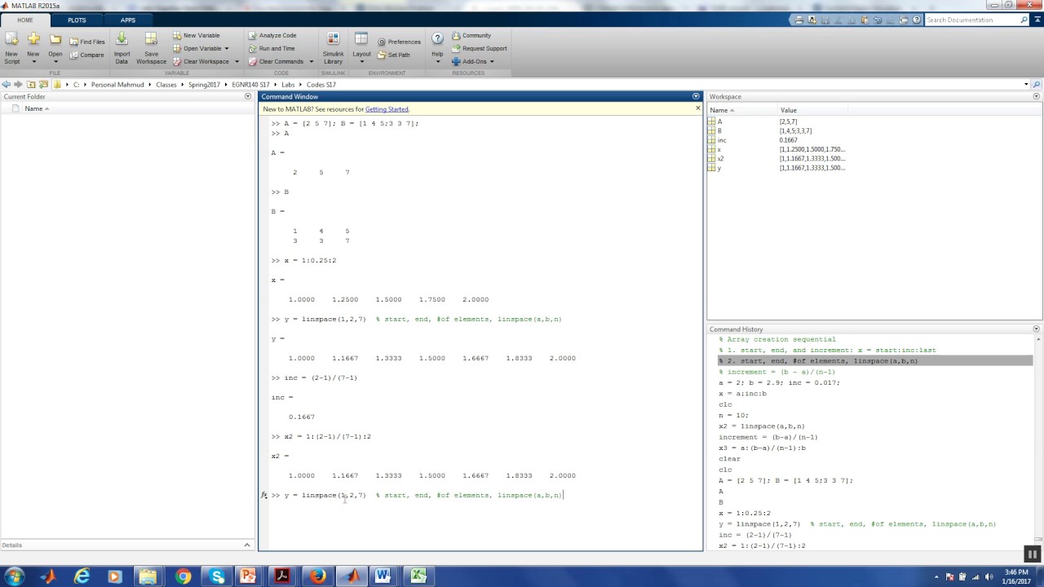Click Set Path button
Viewport: 1044px width, 587px height.
[394, 55]
